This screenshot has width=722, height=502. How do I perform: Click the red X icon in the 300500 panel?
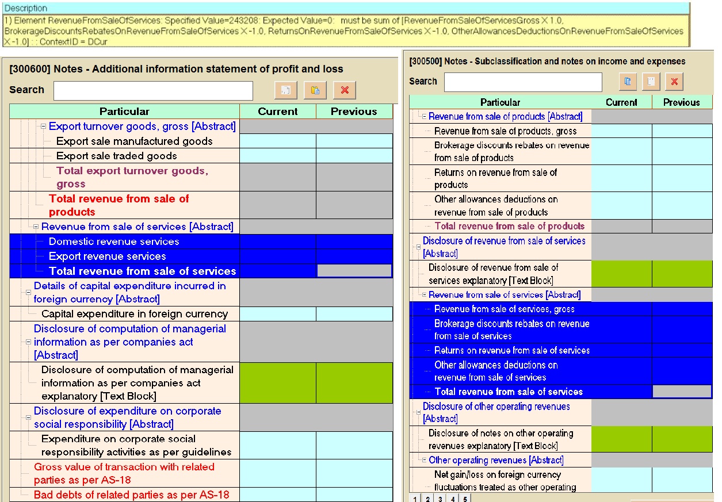pos(674,82)
